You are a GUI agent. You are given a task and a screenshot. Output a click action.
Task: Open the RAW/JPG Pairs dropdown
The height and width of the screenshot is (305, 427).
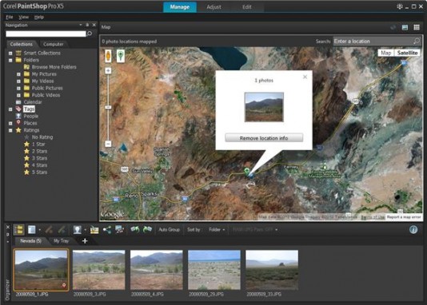click(255, 230)
